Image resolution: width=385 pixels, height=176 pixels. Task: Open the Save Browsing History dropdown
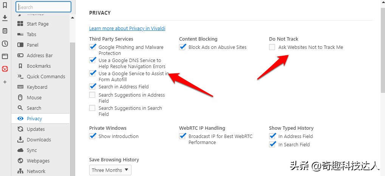point(111,170)
